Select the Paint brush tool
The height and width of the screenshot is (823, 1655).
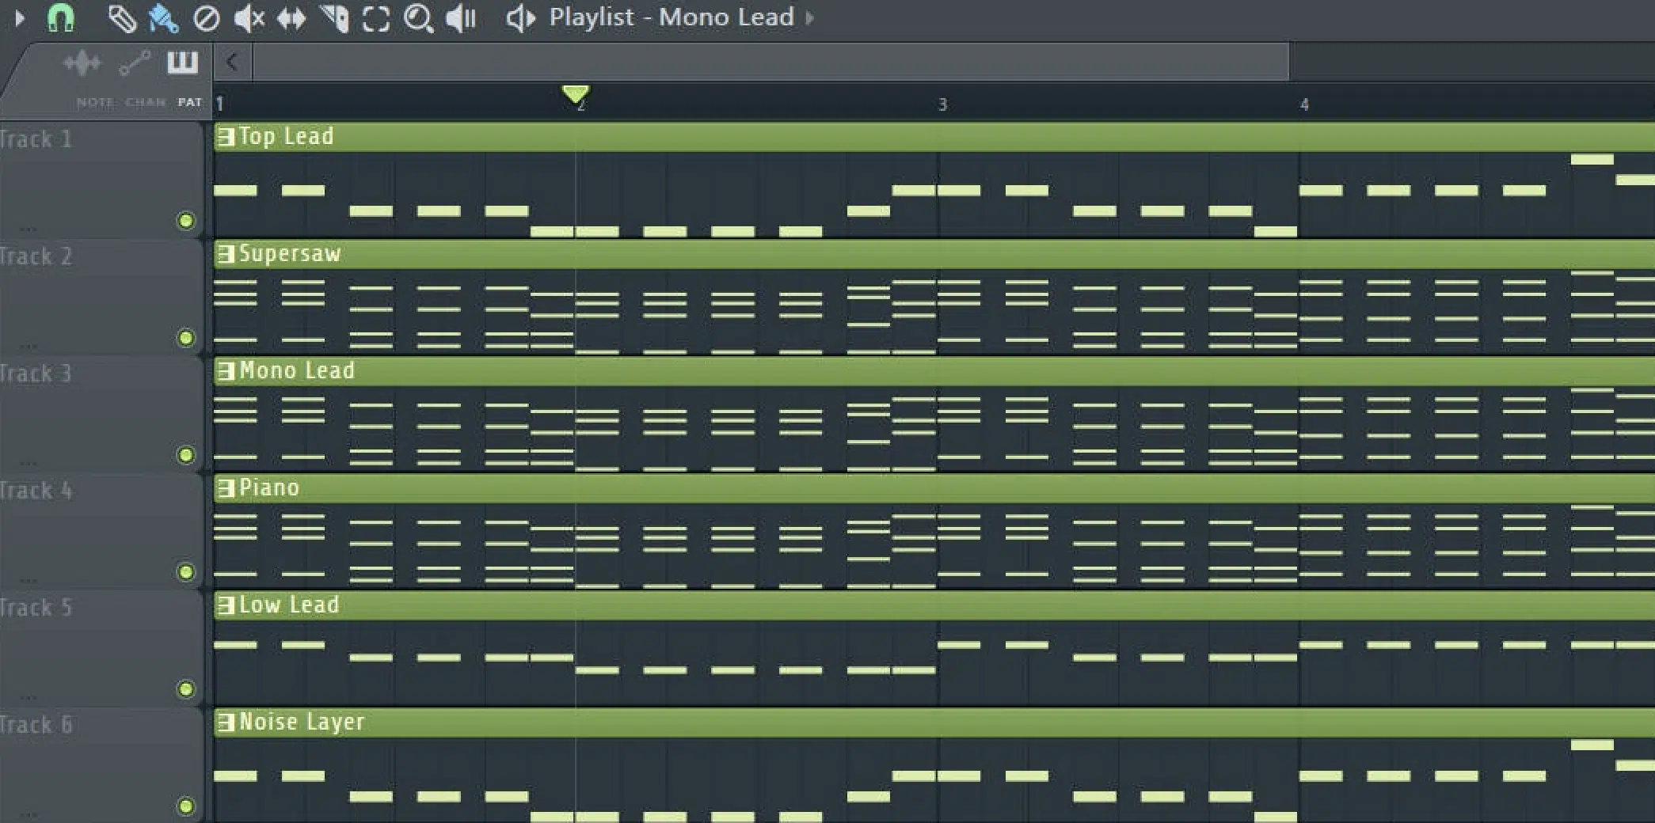tap(163, 18)
